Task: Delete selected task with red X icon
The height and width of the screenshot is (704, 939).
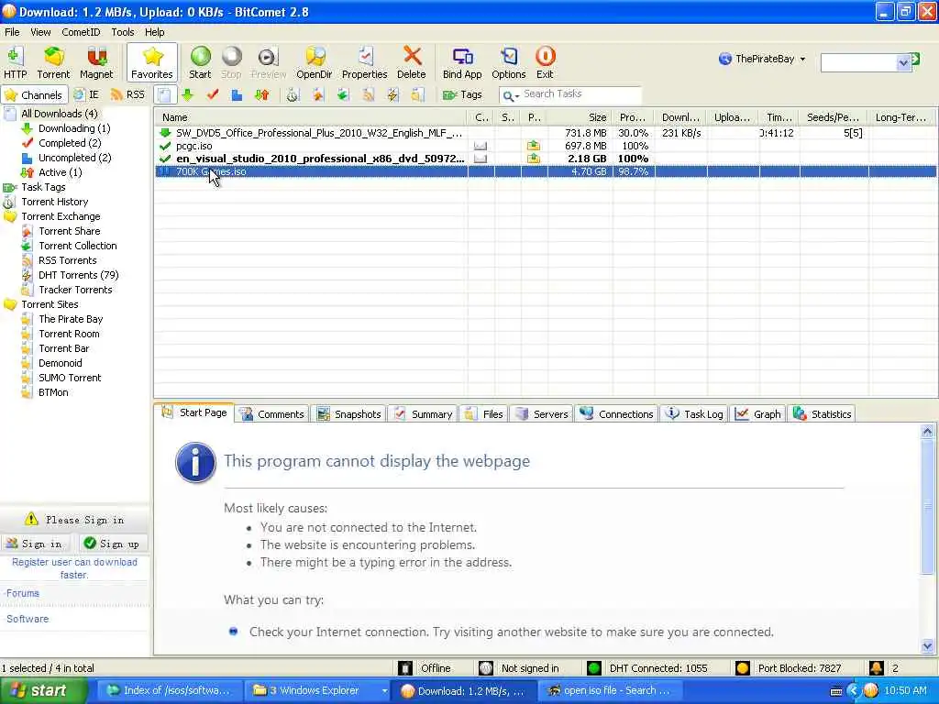Action: tap(412, 62)
